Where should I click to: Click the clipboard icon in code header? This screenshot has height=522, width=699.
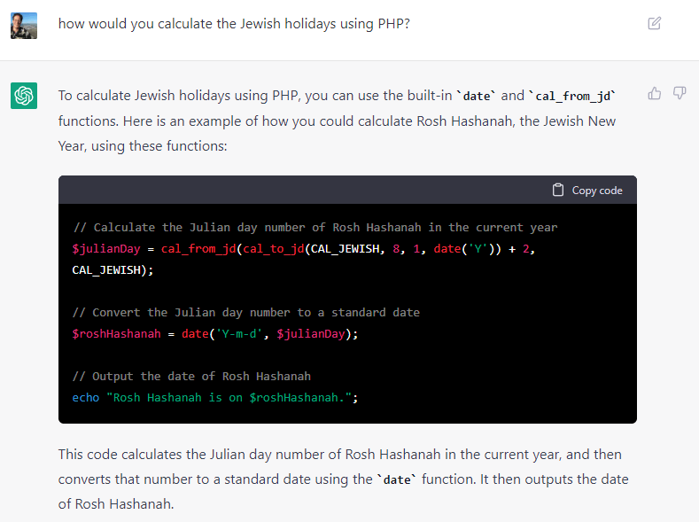[x=557, y=190]
